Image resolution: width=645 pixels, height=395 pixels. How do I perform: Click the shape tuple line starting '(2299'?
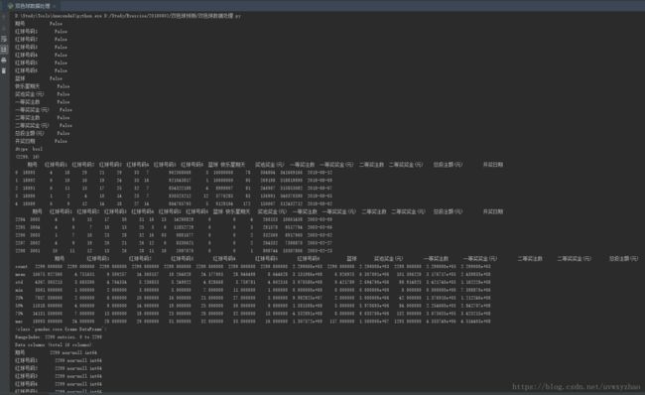click(x=27, y=157)
